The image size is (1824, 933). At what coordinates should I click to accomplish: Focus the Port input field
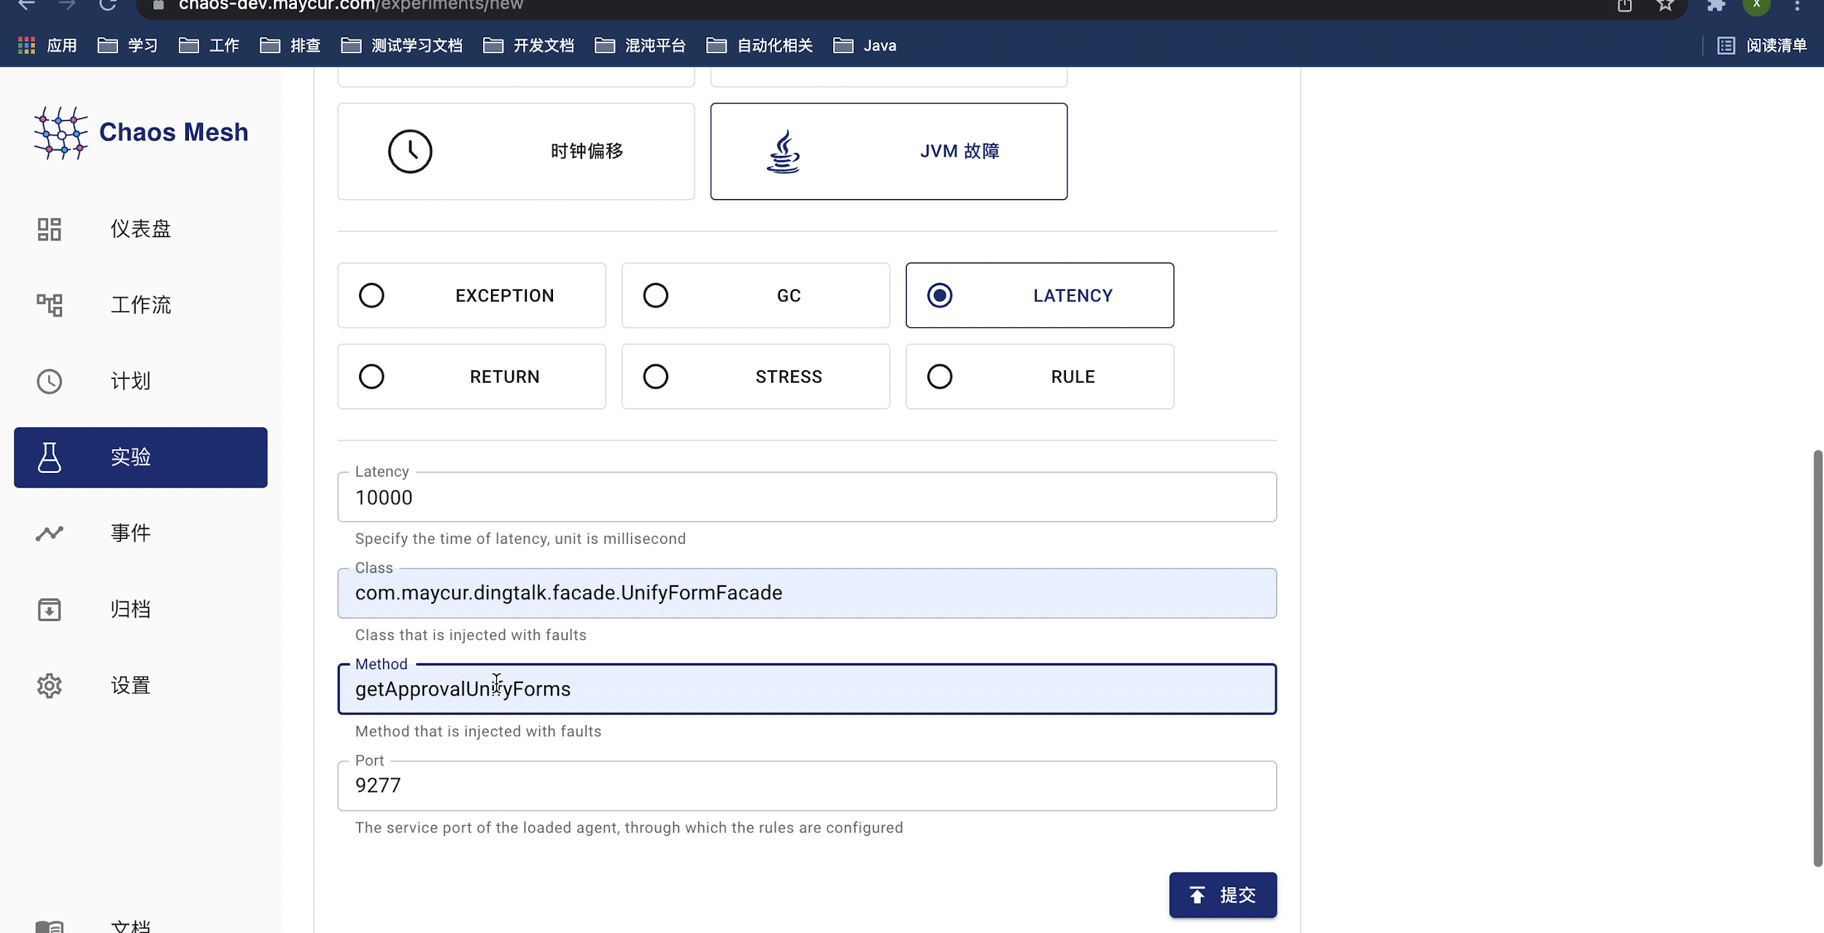tap(806, 786)
